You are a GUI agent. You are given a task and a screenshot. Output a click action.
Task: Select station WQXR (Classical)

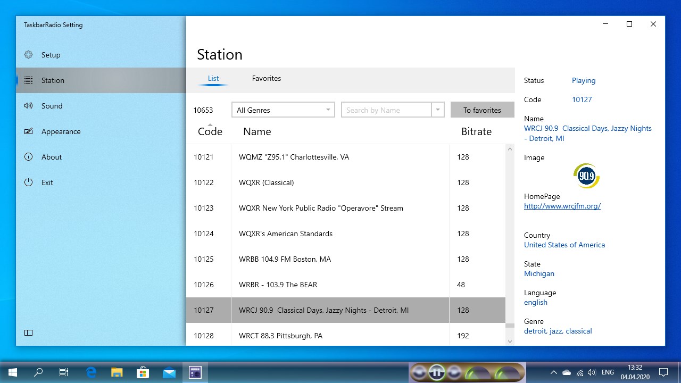point(346,182)
